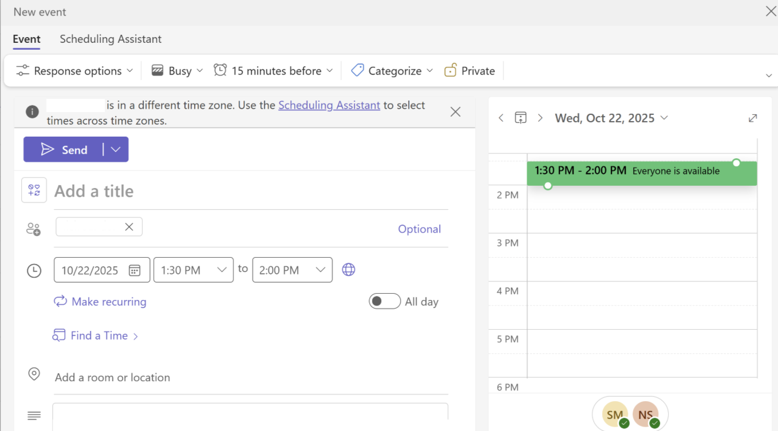Click the clock icon beside date
This screenshot has height=431, width=778.
[34, 270]
